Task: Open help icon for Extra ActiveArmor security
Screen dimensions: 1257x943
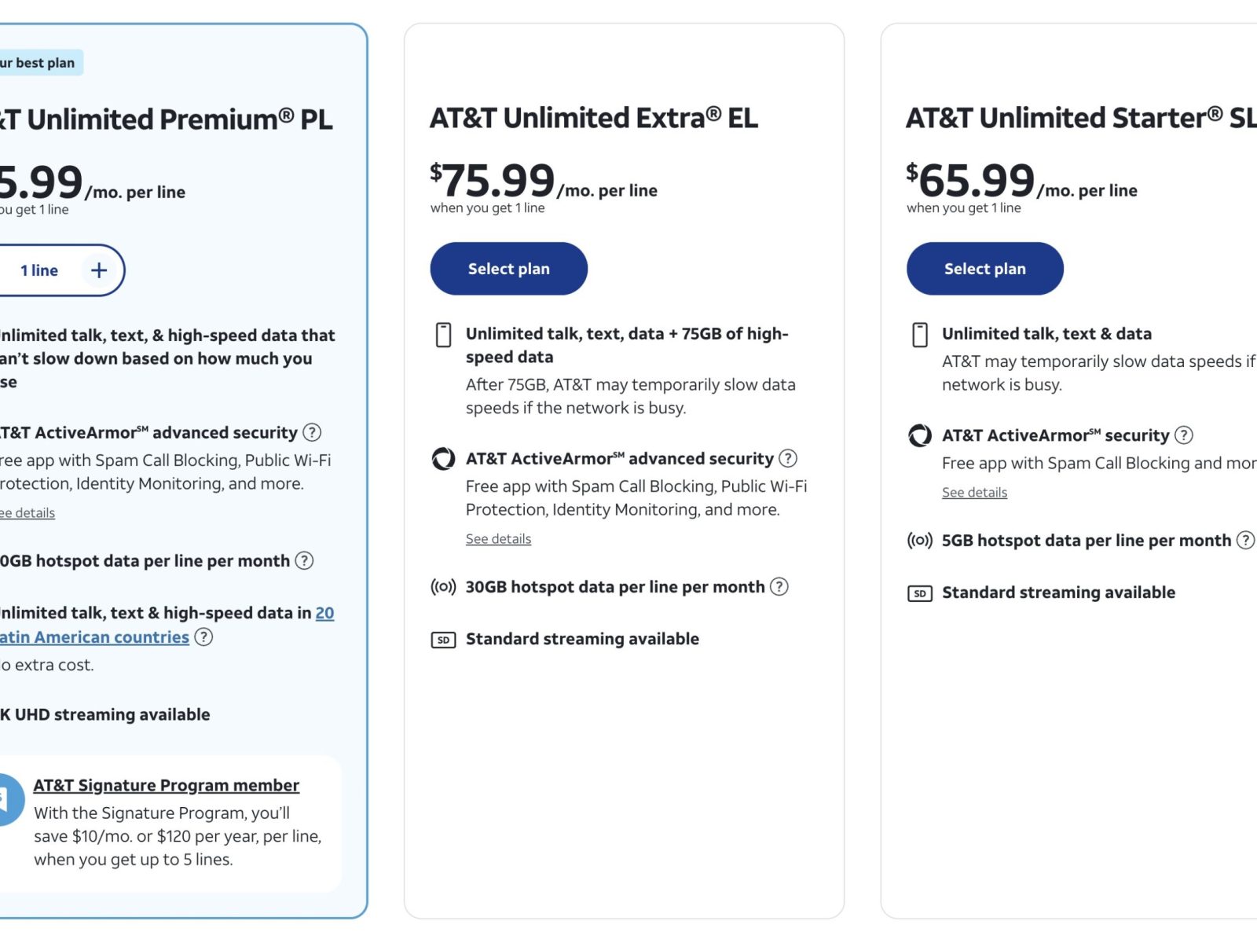Action: (788, 458)
